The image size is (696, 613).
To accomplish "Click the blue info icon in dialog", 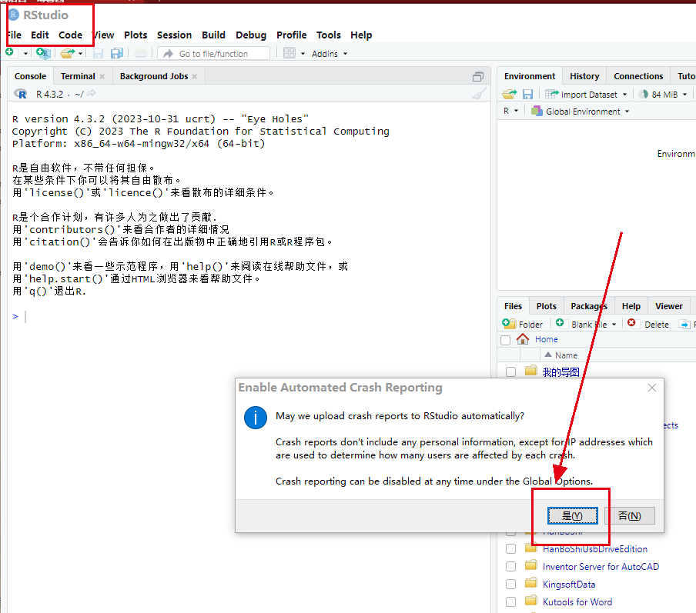I will coord(256,418).
